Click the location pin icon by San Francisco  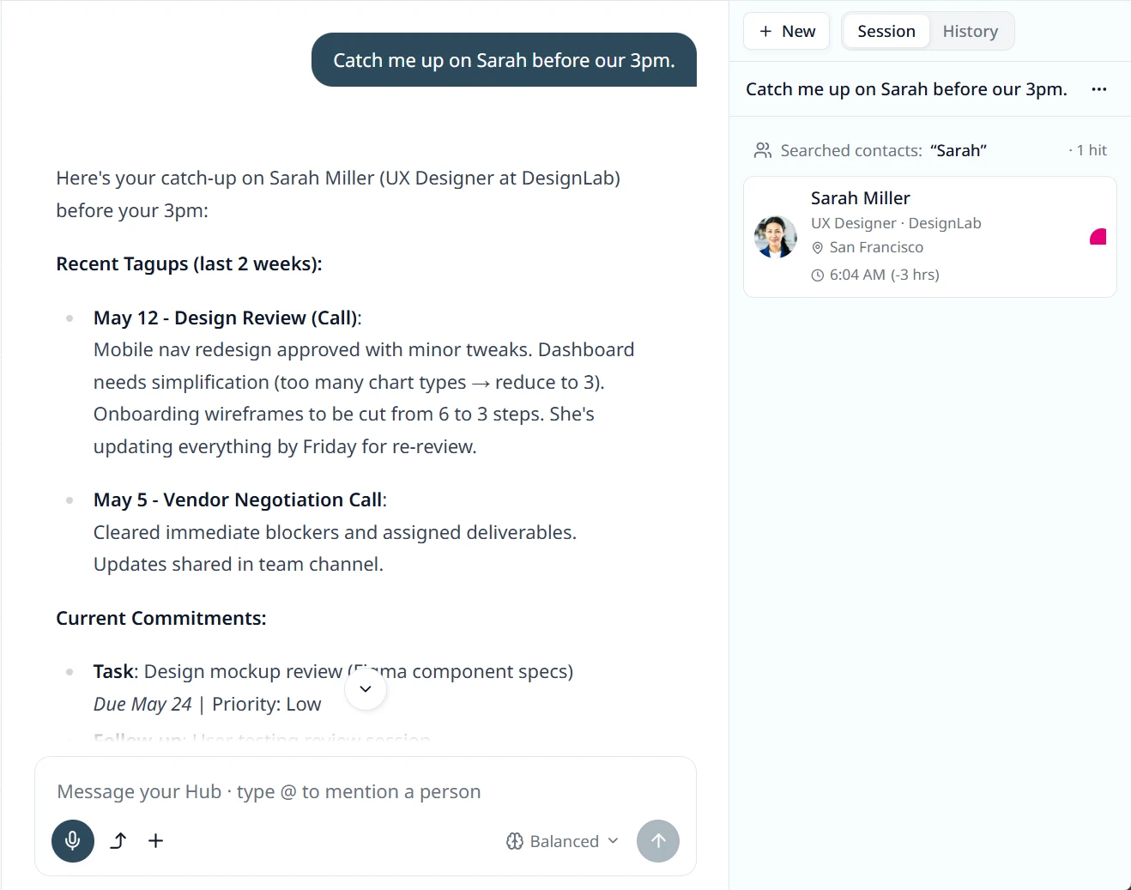coord(818,248)
